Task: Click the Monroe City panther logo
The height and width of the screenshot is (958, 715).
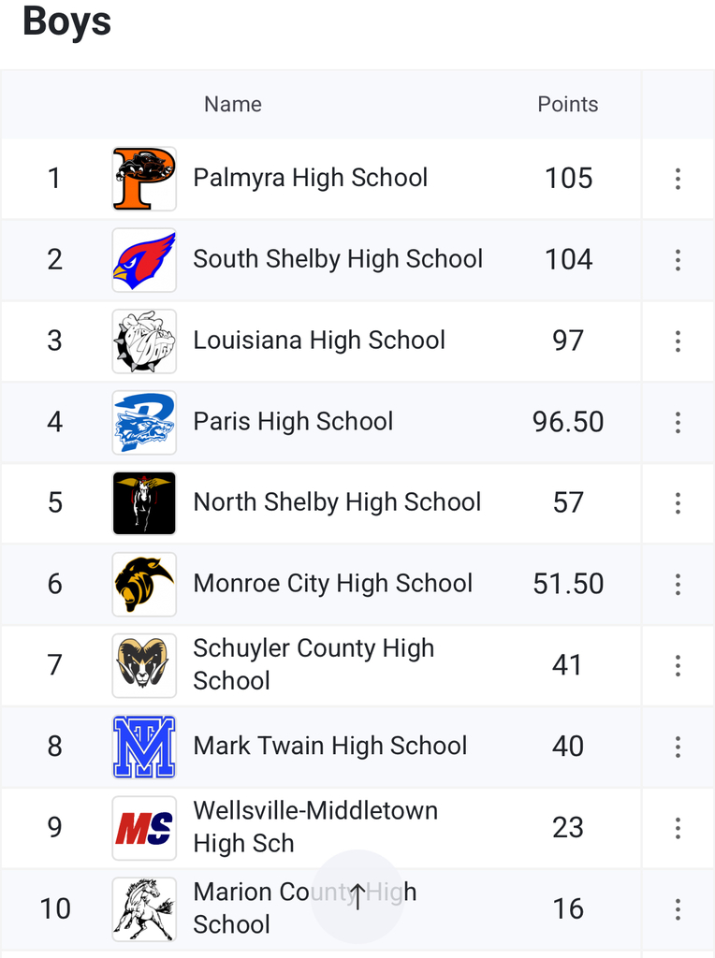Action: click(144, 585)
